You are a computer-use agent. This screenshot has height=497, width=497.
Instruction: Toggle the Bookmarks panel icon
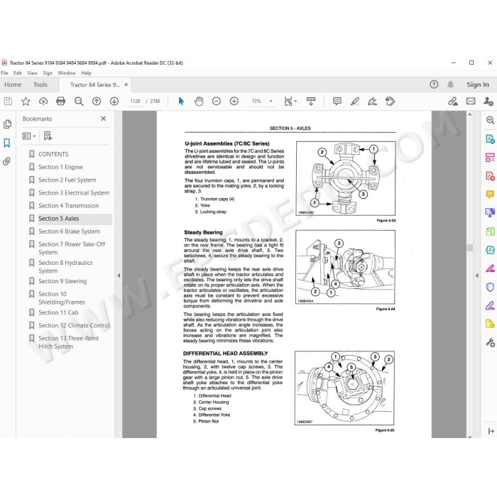click(x=7, y=143)
